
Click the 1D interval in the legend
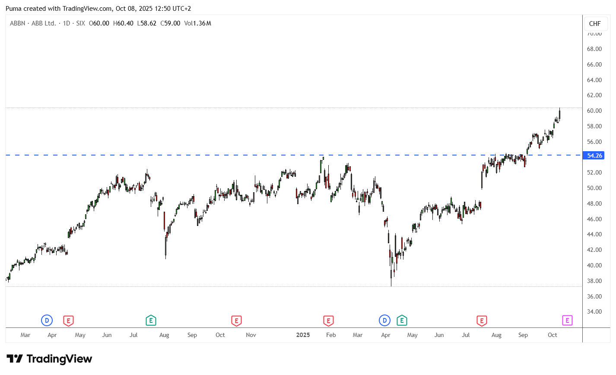click(67, 23)
